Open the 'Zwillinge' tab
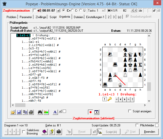 pos(41,17)
